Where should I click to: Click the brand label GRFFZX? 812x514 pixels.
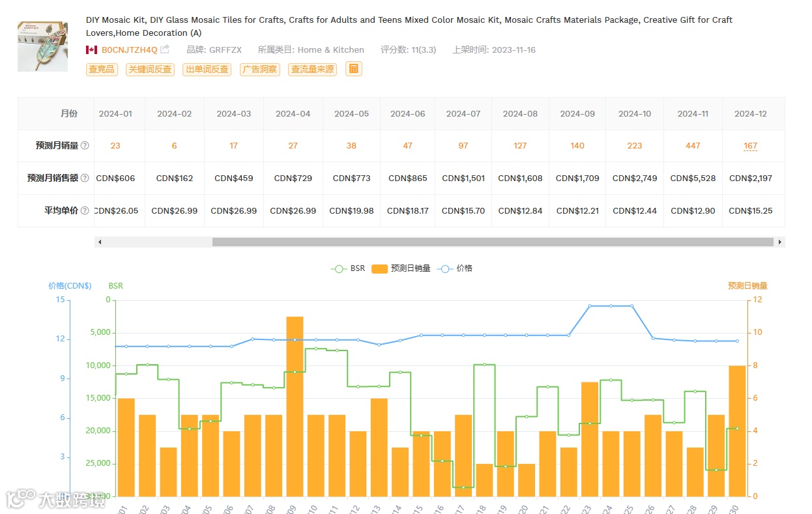click(x=225, y=50)
